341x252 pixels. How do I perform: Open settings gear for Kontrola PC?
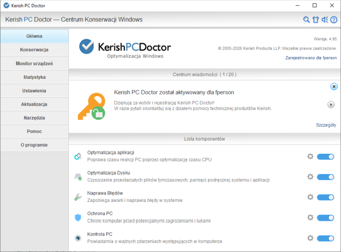point(310,238)
